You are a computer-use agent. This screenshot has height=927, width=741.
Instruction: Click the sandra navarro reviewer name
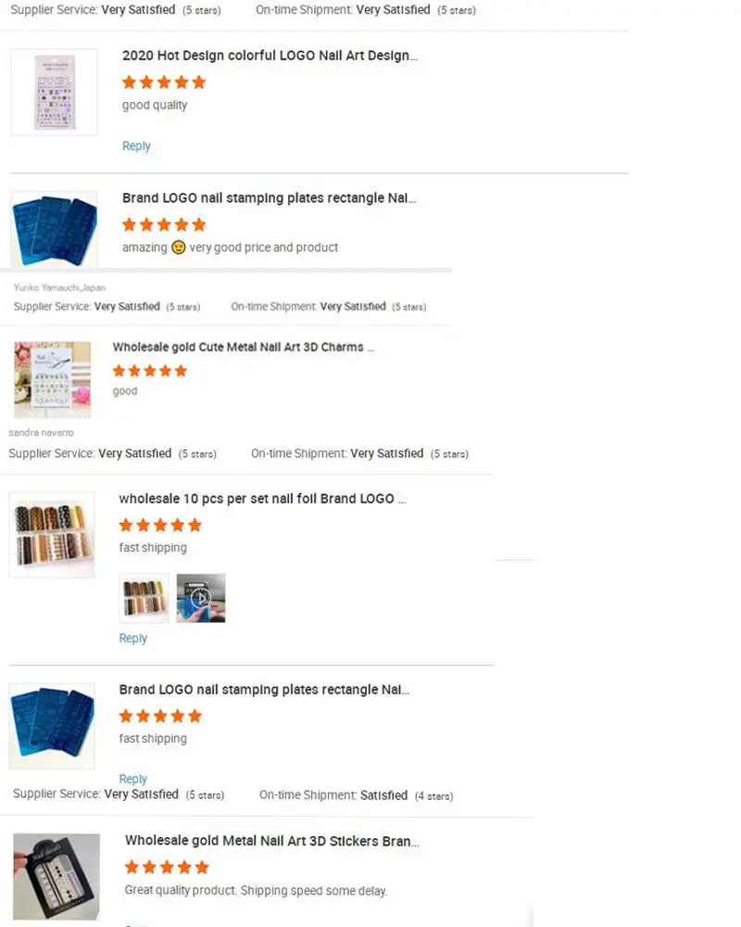[x=42, y=433]
